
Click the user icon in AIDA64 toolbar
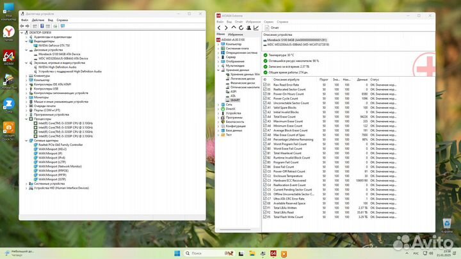(x=248, y=27)
